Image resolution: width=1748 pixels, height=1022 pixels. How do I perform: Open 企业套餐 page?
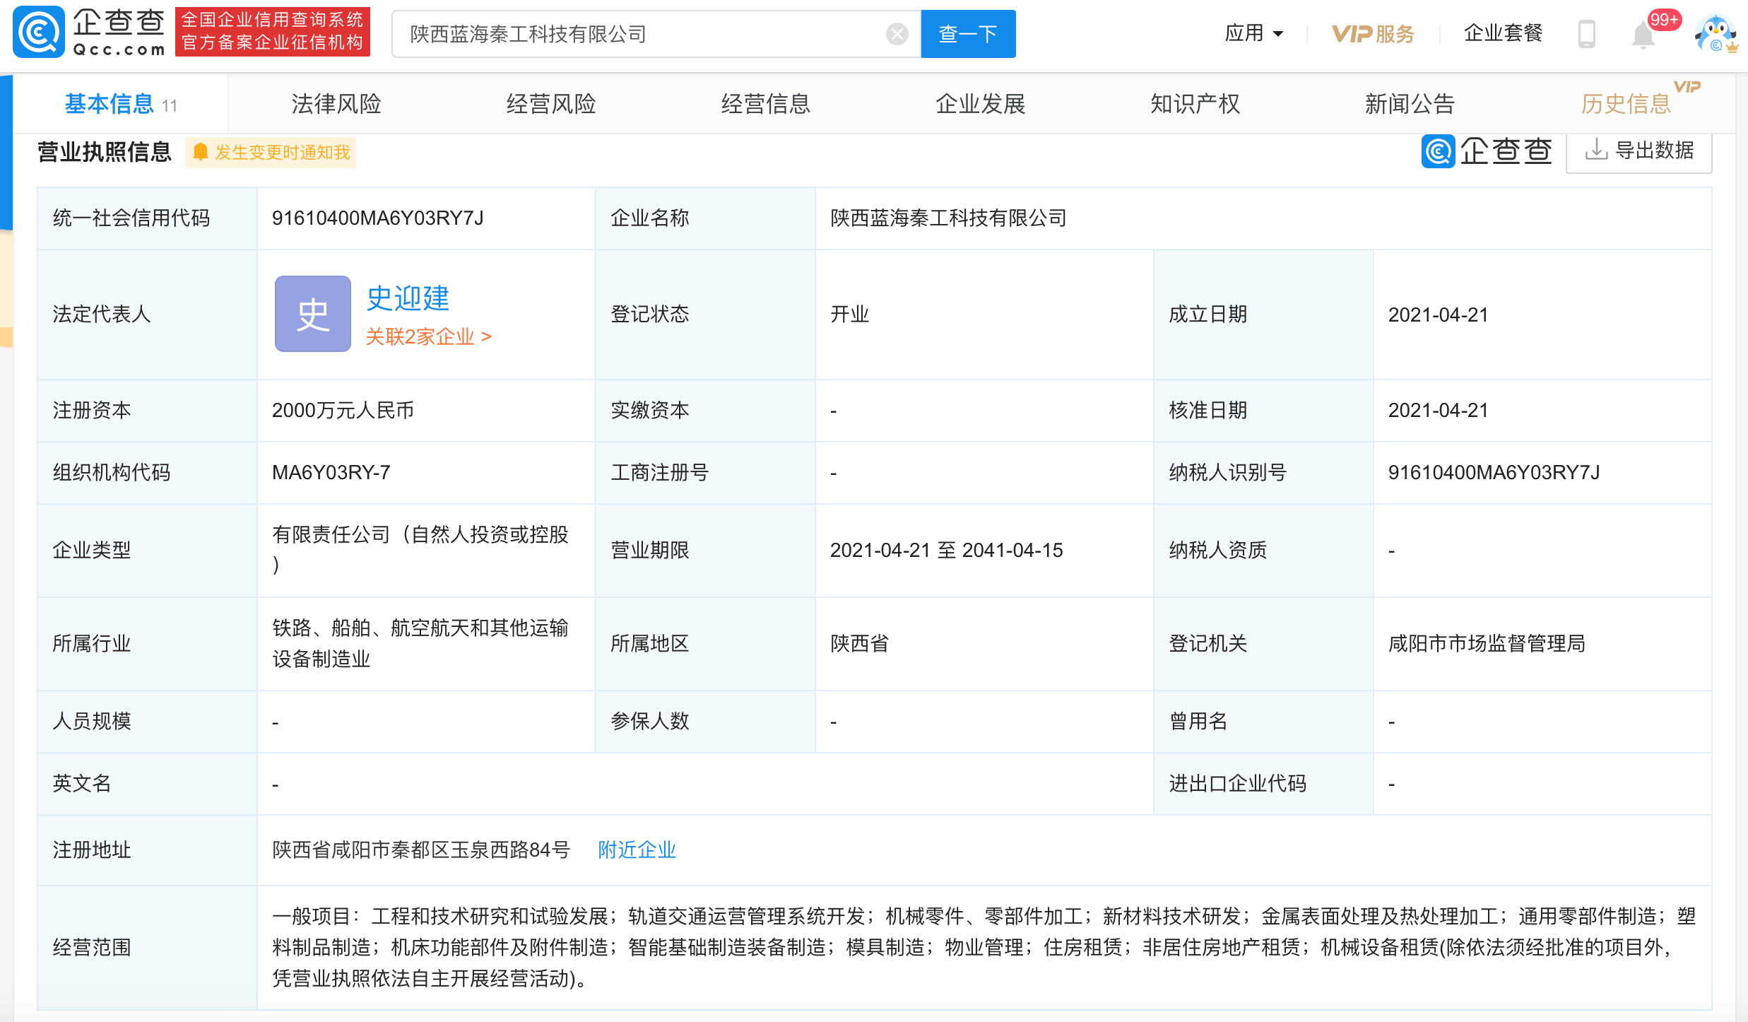tap(1503, 33)
